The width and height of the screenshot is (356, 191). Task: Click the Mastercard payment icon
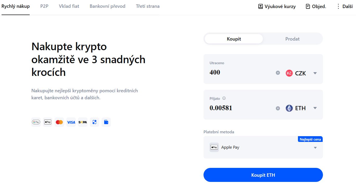pyautogui.click(x=59, y=122)
